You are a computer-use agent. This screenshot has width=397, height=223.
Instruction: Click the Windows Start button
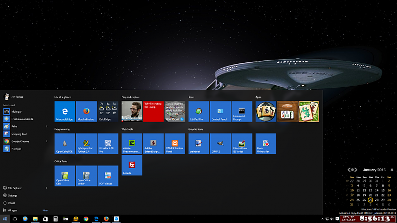click(x=5, y=219)
